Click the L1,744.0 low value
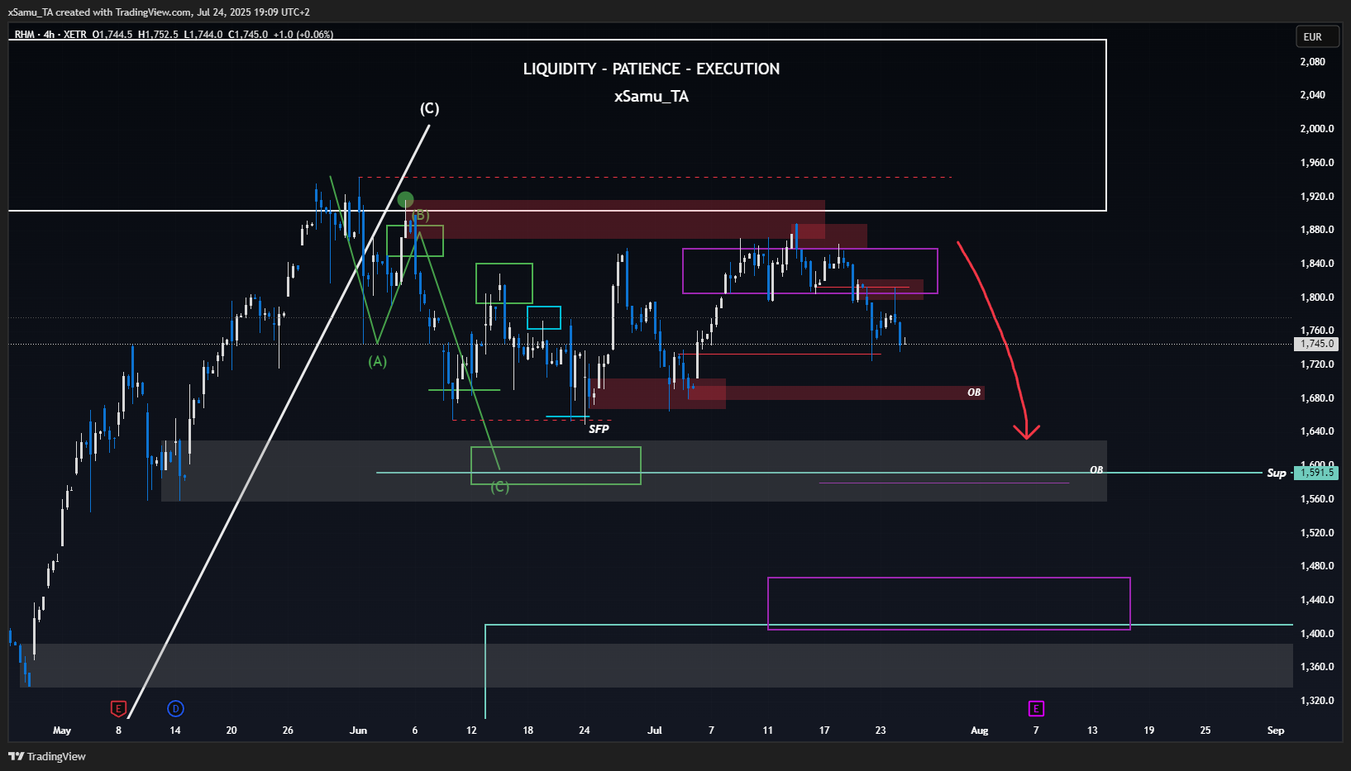Screen dimensions: 1351x771 tap(203, 35)
